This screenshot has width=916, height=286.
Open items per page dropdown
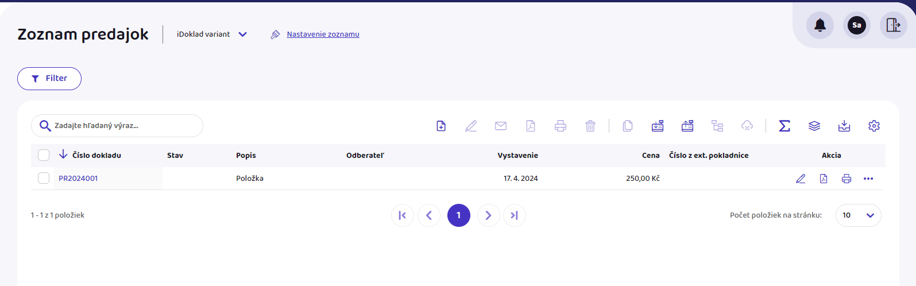858,215
